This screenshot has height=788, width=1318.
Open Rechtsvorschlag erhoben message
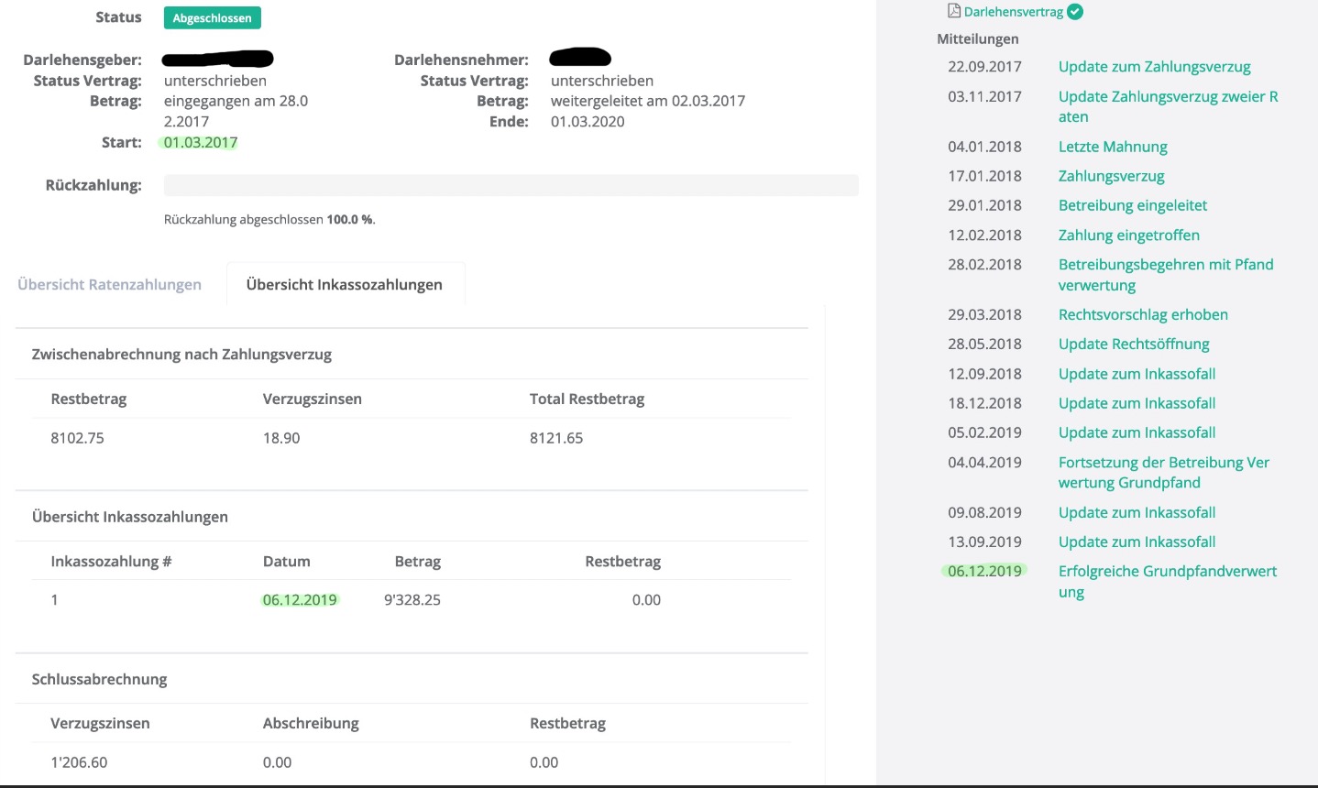[x=1143, y=314]
